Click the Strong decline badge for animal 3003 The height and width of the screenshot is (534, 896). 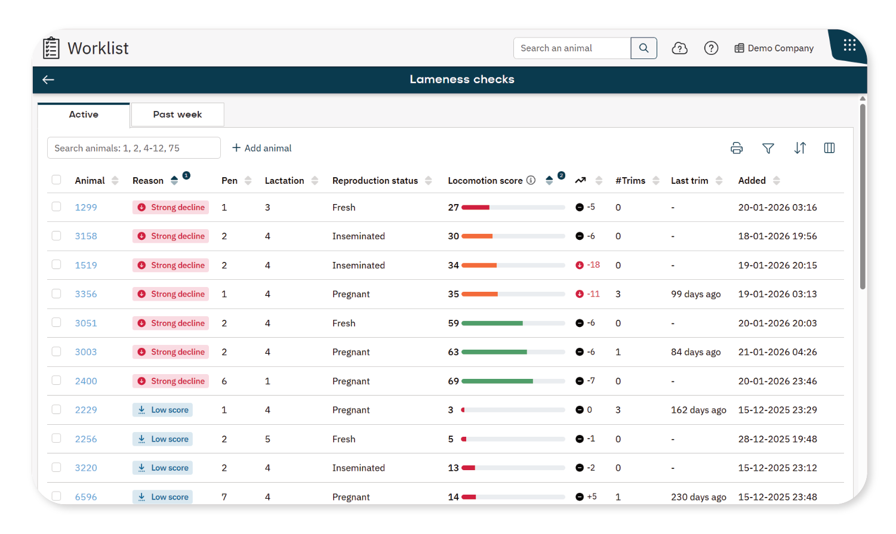point(171,352)
